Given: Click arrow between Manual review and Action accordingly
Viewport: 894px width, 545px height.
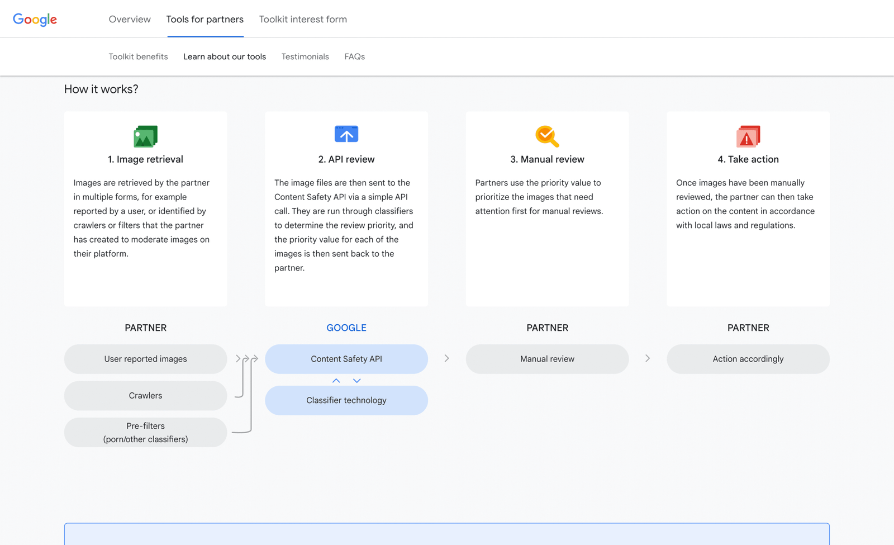Looking at the screenshot, I should click(x=648, y=358).
